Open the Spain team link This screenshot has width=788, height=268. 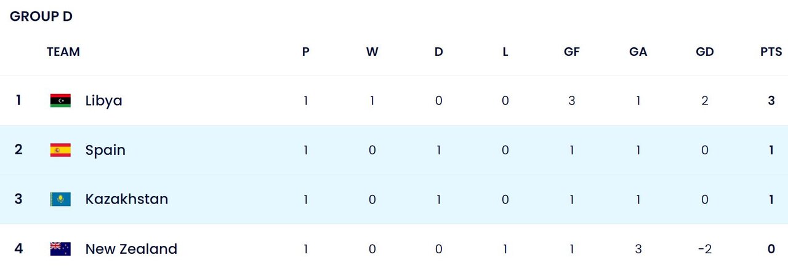(x=105, y=150)
